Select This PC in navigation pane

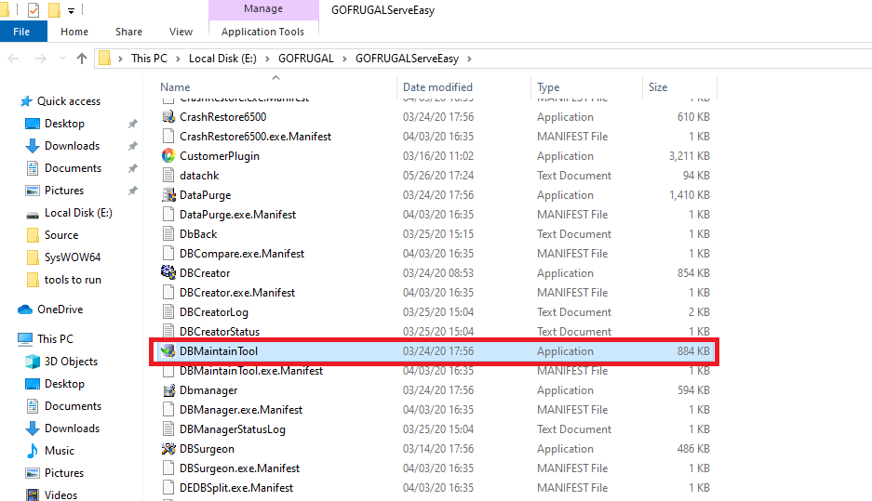(x=46, y=339)
